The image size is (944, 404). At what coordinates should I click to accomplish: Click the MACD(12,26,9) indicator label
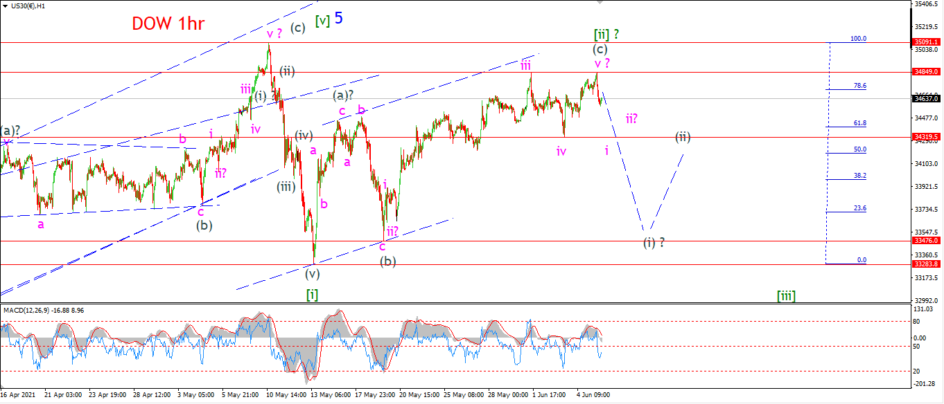pyautogui.click(x=25, y=309)
